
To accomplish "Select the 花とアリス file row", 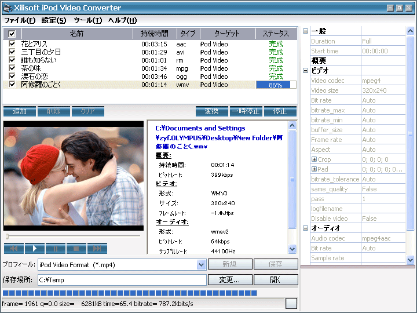I will coord(150,44).
